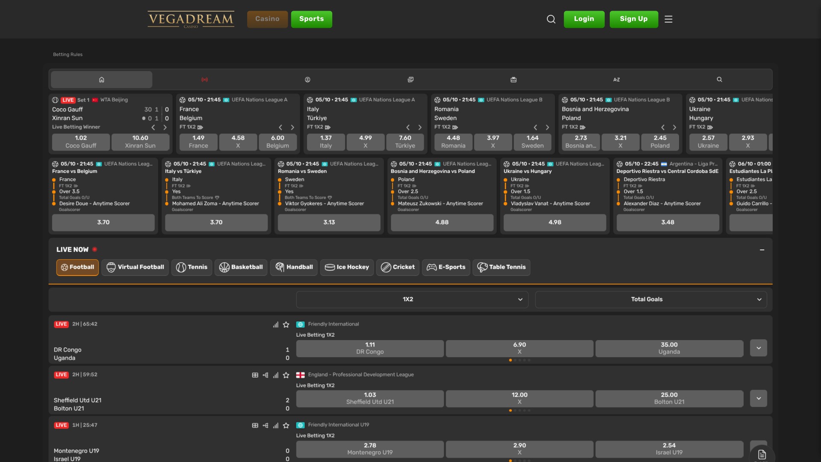Viewport: 821px width, 462px height.
Task: Switch to E-Sports live tab
Action: coord(446,267)
